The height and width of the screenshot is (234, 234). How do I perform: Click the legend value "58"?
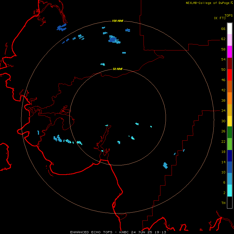point(223,49)
